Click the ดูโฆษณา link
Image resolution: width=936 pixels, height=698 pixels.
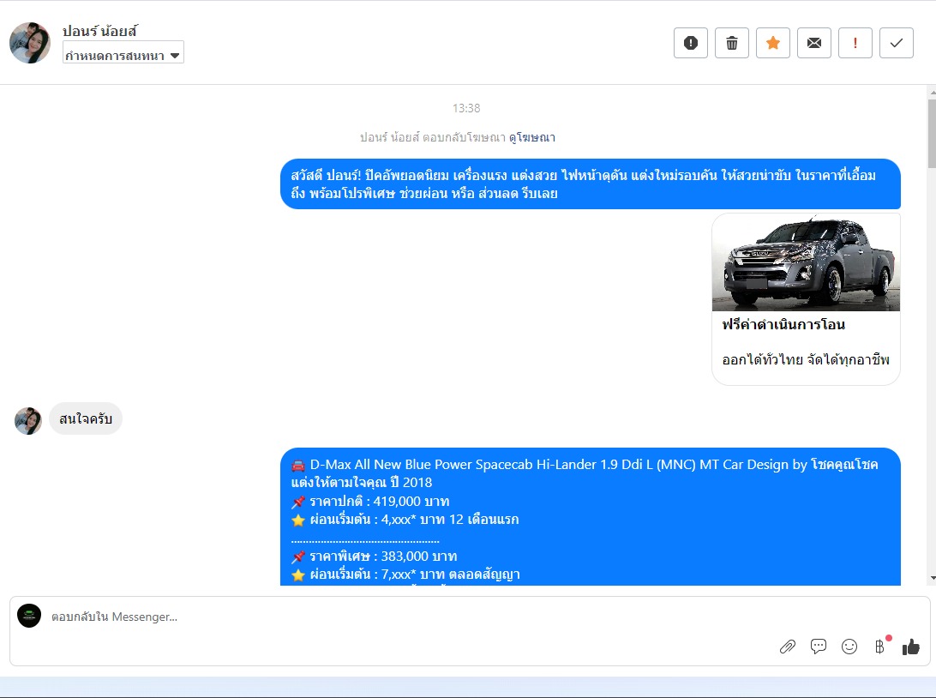(532, 137)
